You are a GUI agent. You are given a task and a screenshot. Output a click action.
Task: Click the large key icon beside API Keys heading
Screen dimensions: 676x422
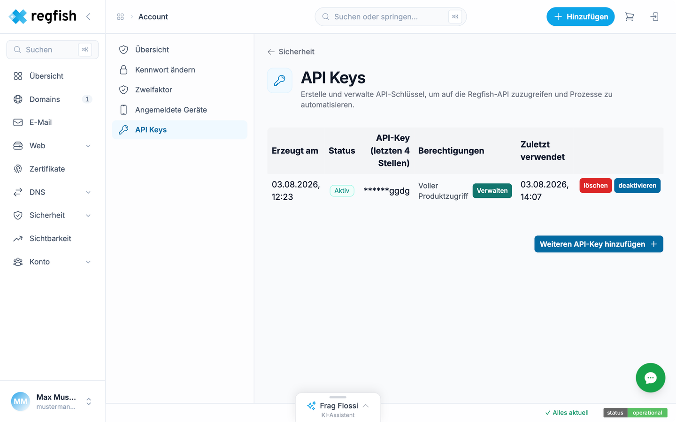280,80
